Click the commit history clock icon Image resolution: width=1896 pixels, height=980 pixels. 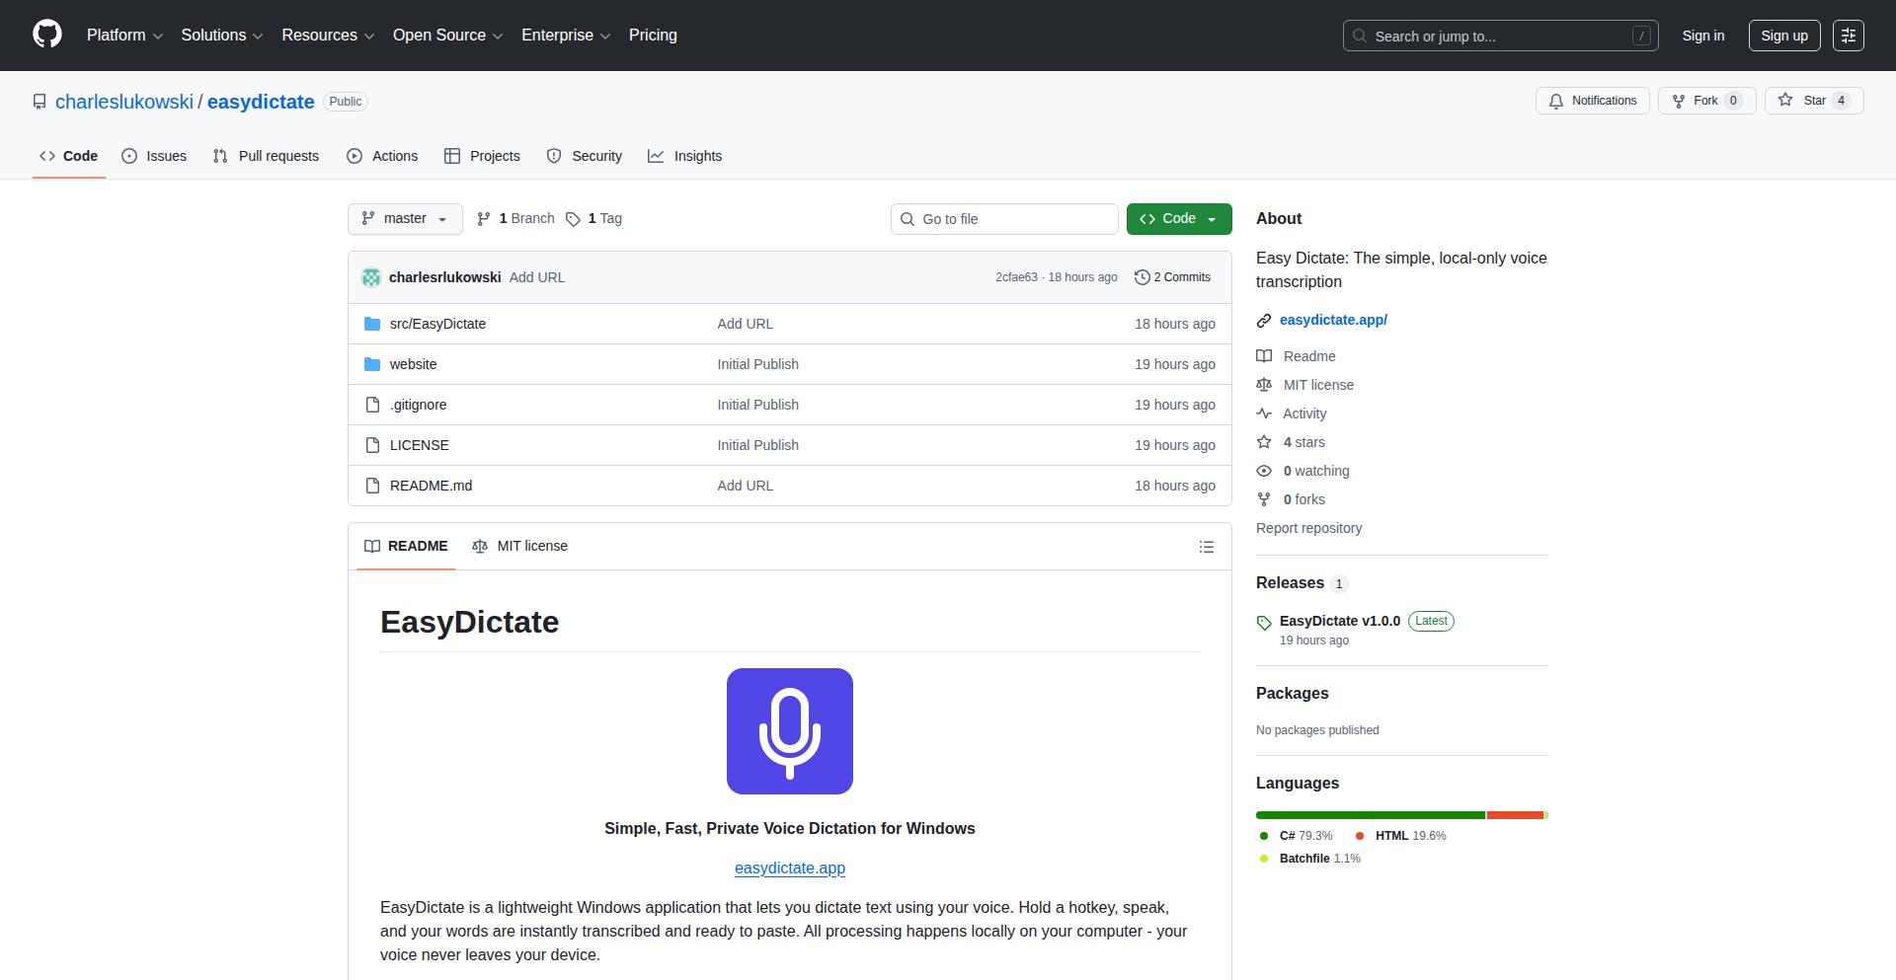tap(1143, 277)
